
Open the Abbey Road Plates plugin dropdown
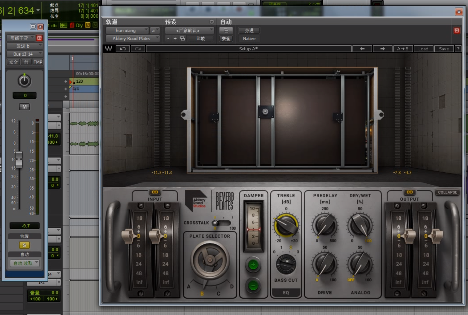133,38
